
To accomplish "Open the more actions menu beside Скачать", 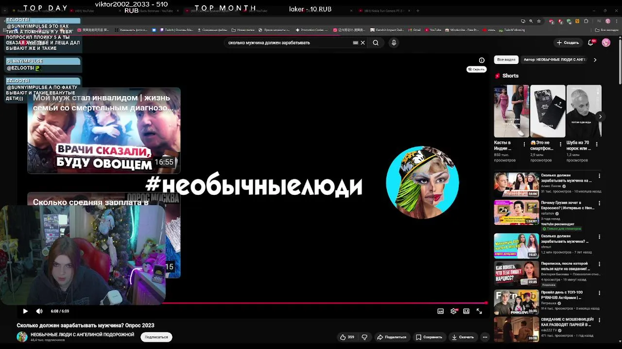I will 484,337.
